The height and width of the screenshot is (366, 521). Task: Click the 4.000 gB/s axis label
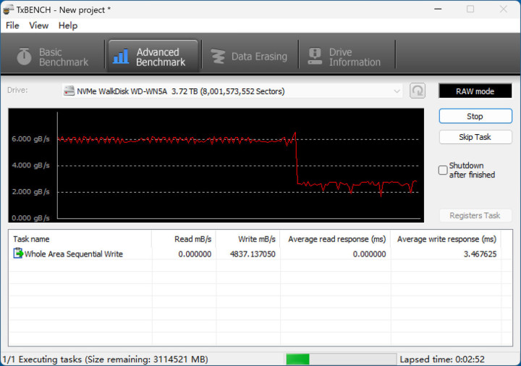[30, 165]
